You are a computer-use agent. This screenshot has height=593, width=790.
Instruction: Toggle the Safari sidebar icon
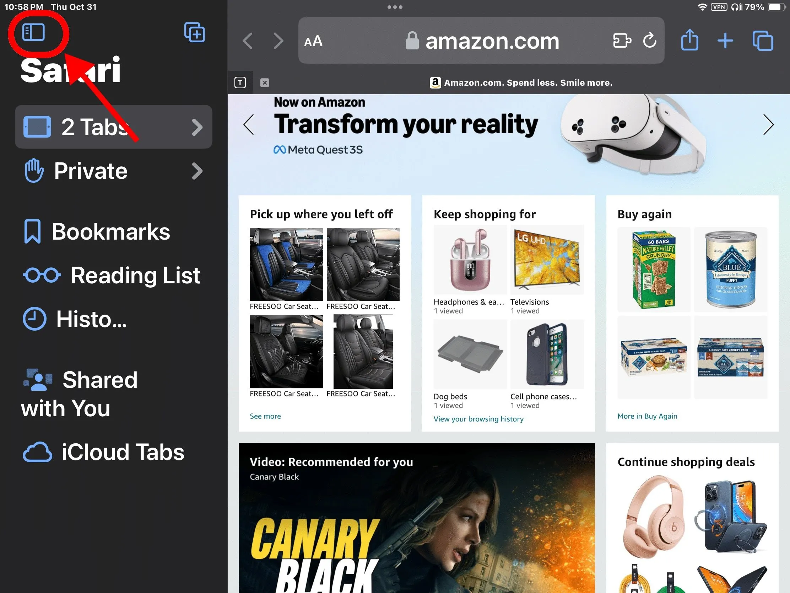coord(33,32)
